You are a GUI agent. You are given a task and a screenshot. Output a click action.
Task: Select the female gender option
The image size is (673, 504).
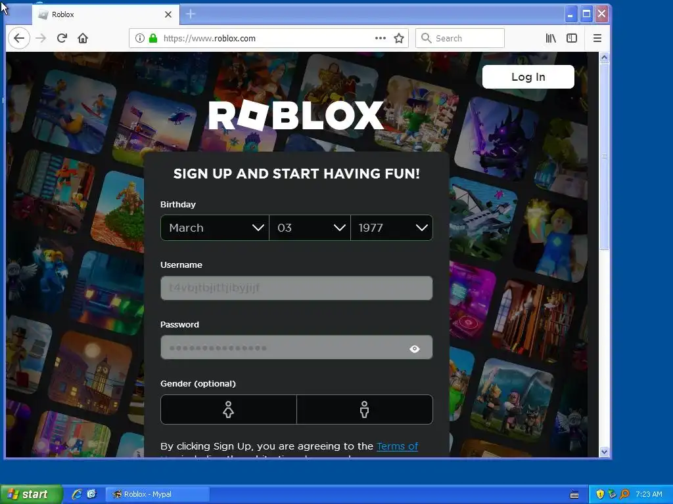tap(228, 409)
